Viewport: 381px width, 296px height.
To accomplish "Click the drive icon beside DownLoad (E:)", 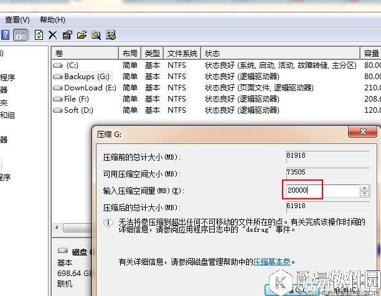I will 58,88.
